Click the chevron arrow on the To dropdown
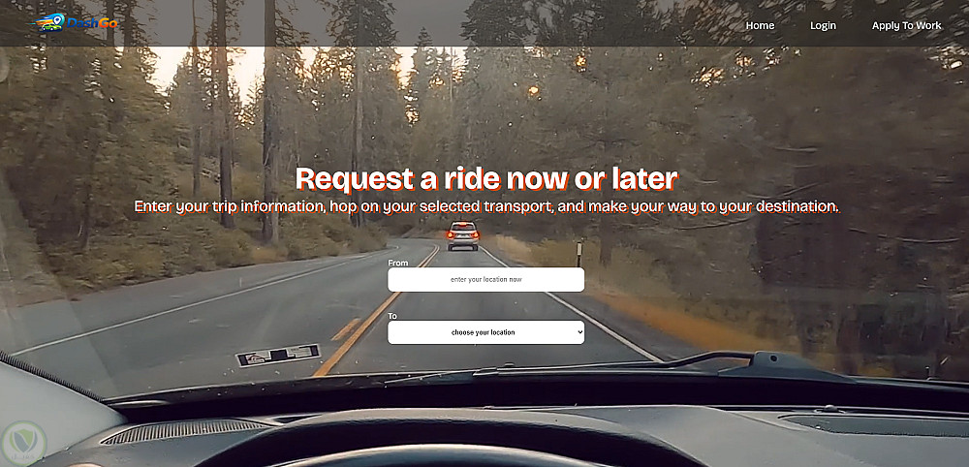The width and height of the screenshot is (969, 467). click(579, 332)
